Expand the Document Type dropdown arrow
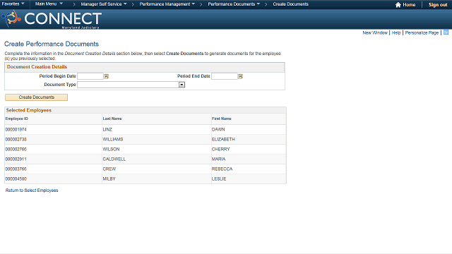The width and height of the screenshot is (452, 254). 182,85
